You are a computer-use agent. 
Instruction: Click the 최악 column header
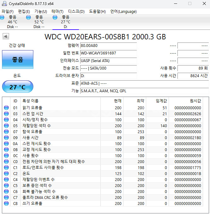click(x=135, y=101)
